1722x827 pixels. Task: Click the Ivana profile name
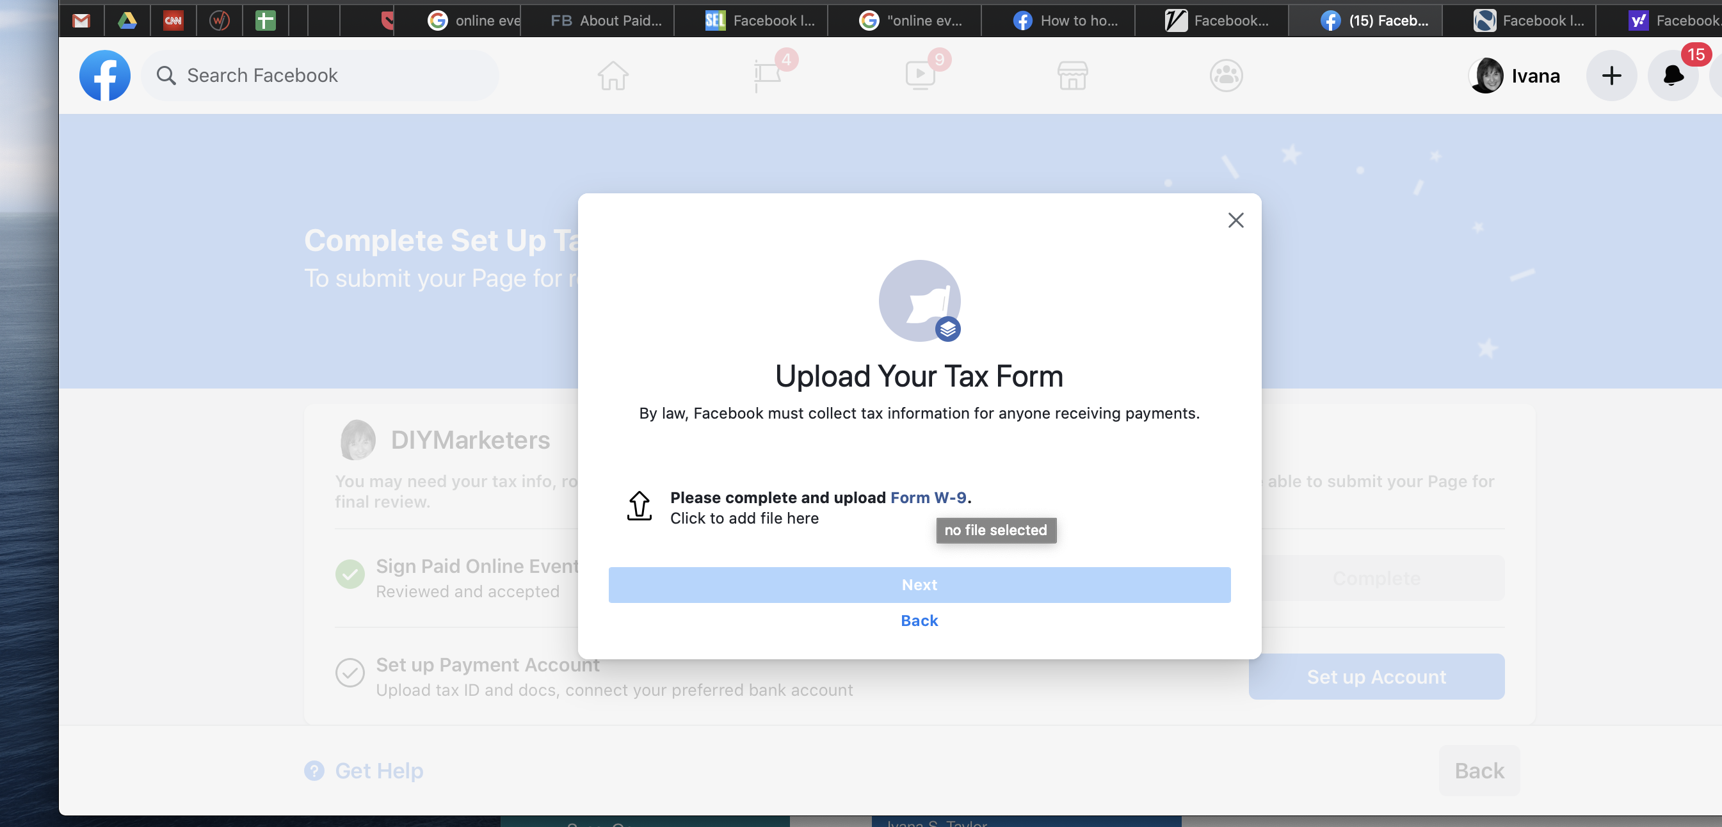[x=1536, y=76]
